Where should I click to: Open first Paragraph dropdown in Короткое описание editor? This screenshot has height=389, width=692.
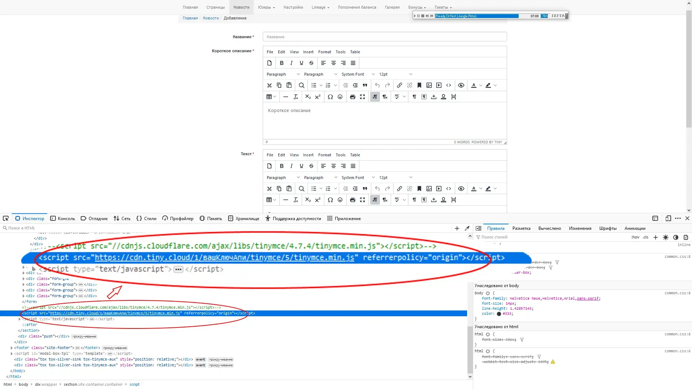[x=283, y=74]
